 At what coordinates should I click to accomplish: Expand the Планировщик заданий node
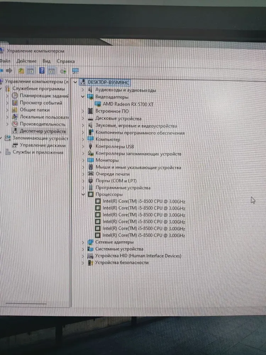point(7,96)
